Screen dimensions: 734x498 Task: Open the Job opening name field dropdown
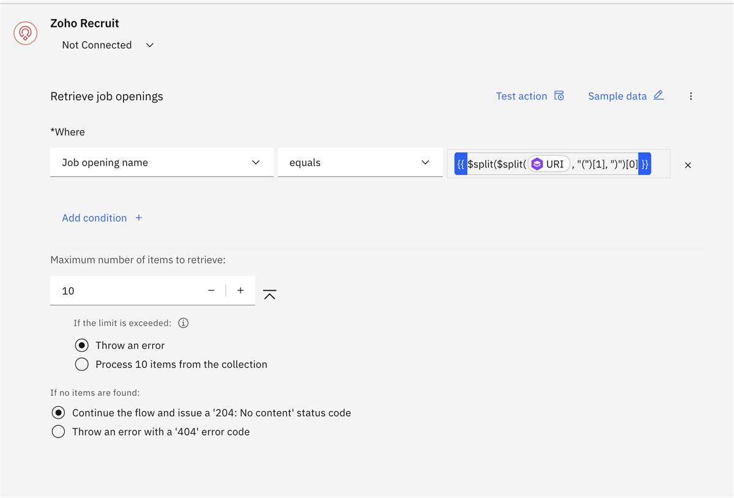[161, 163]
